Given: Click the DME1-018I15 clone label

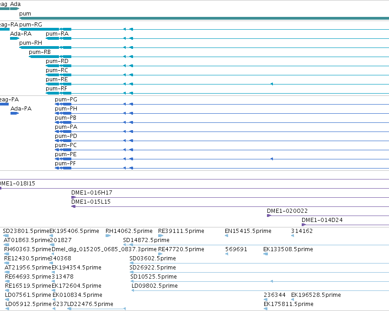Looking at the screenshot, I should tap(17, 184).
